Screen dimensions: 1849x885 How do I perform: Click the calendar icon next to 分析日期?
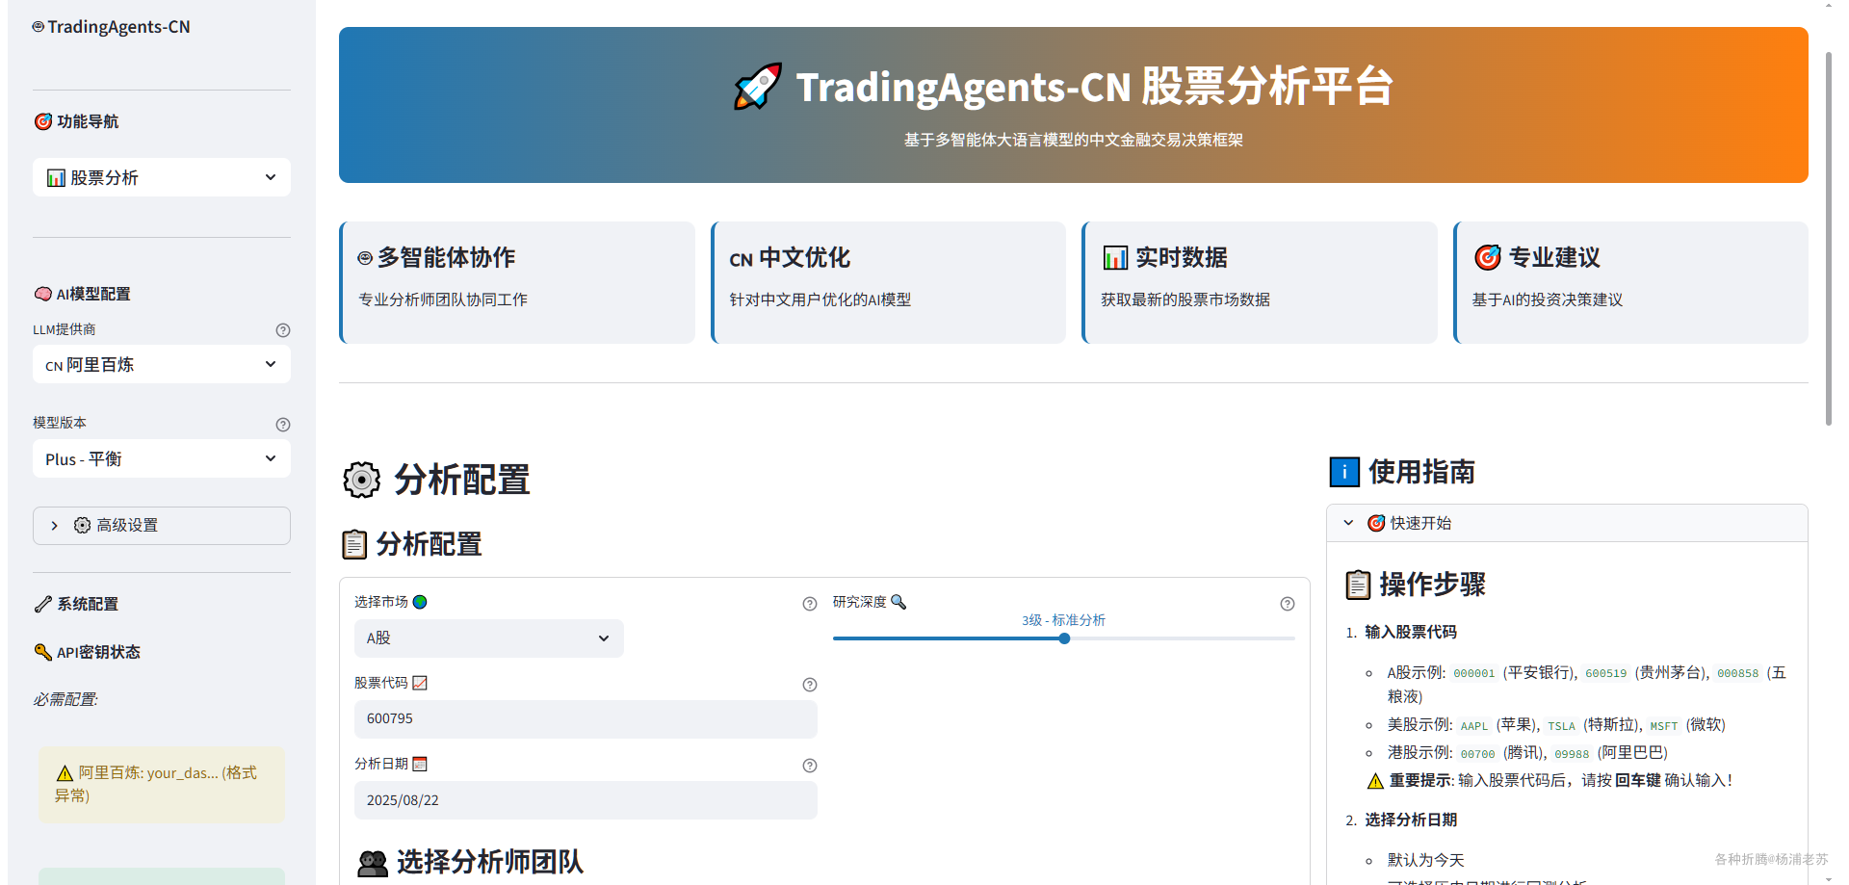tap(420, 764)
